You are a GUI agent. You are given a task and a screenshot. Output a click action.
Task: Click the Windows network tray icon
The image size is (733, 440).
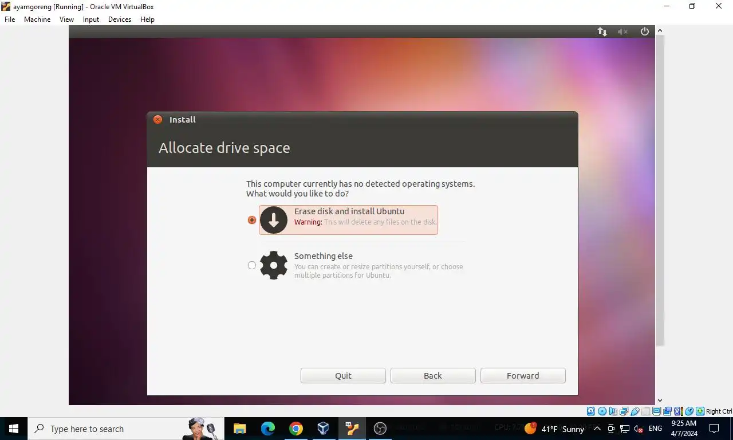625,429
